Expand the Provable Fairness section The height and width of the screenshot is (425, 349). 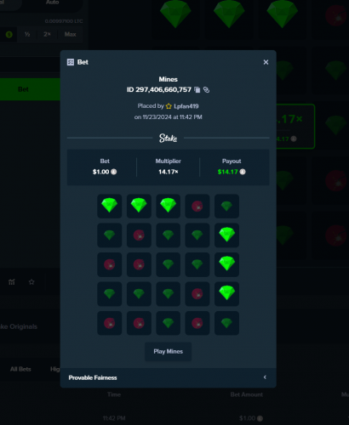168,377
